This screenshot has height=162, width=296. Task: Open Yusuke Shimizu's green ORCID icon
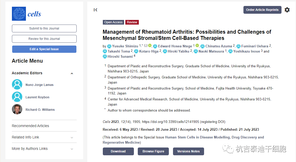point(150,46)
